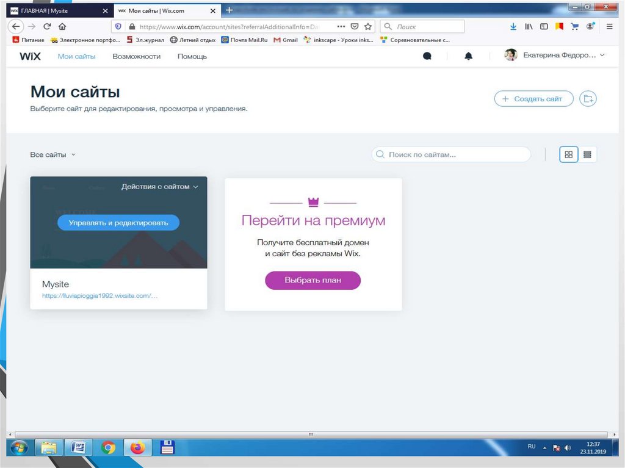The image size is (625, 468).
Task: Open the Соревновательные с... bookmark
Action: tap(415, 40)
